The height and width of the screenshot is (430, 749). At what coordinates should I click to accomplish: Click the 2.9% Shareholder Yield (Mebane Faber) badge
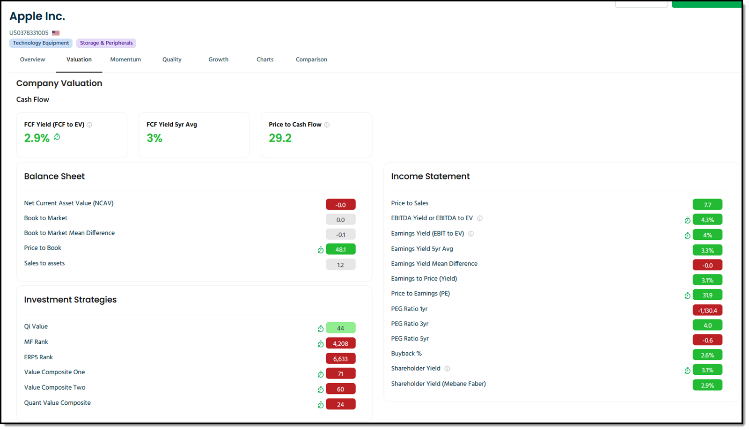point(708,385)
